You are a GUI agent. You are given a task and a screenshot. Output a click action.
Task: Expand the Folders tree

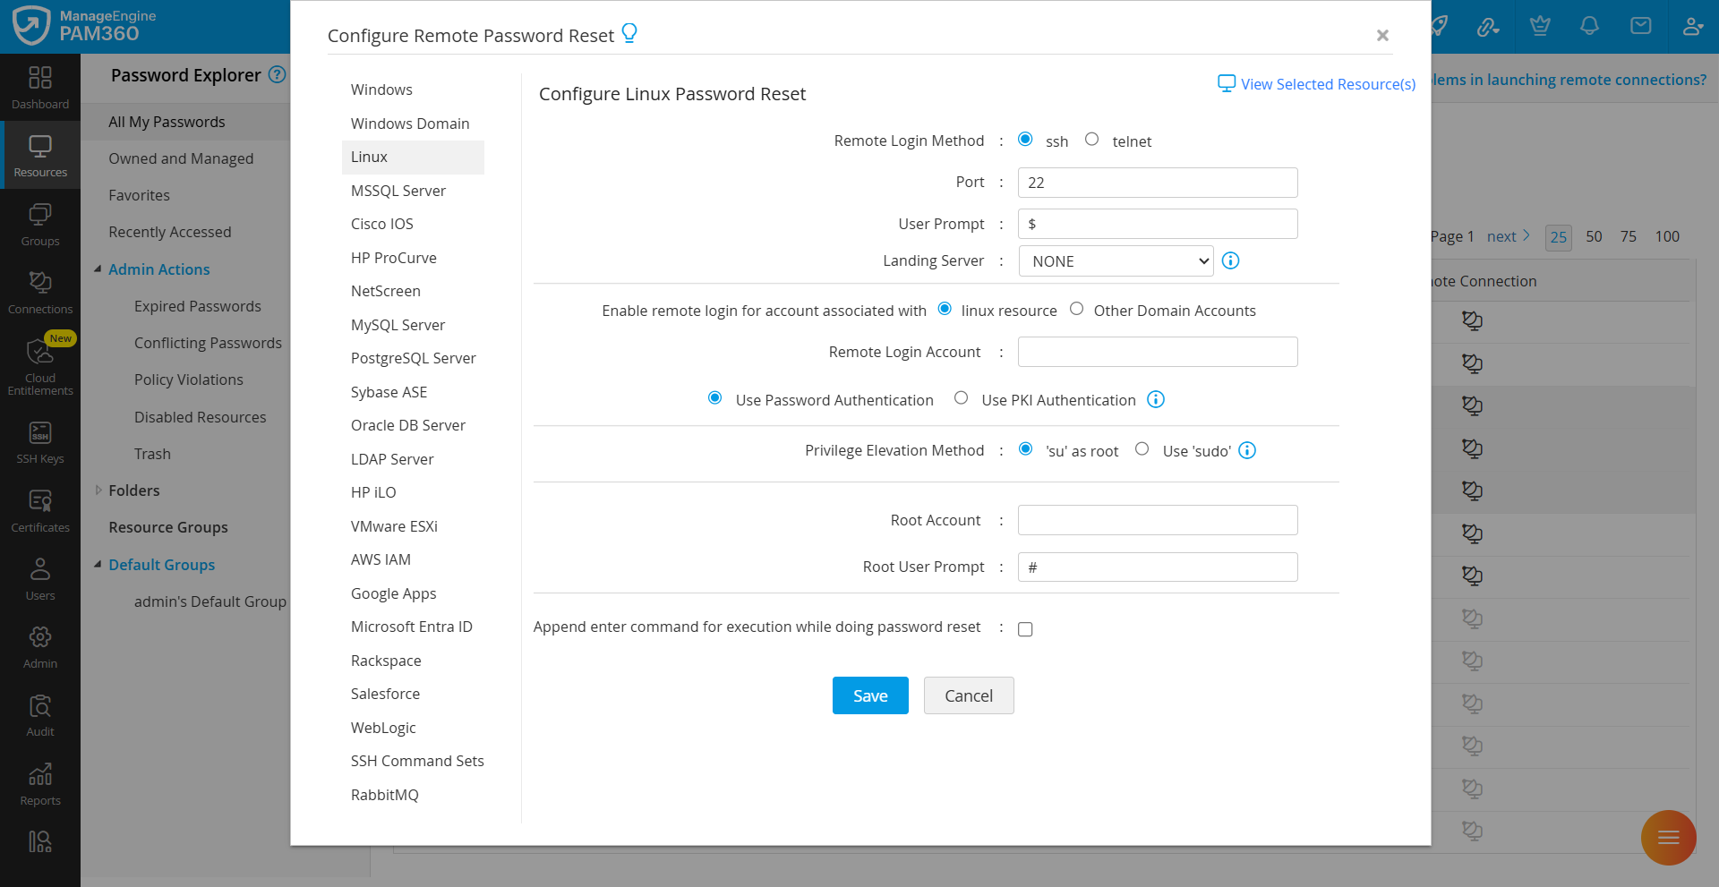click(x=98, y=490)
